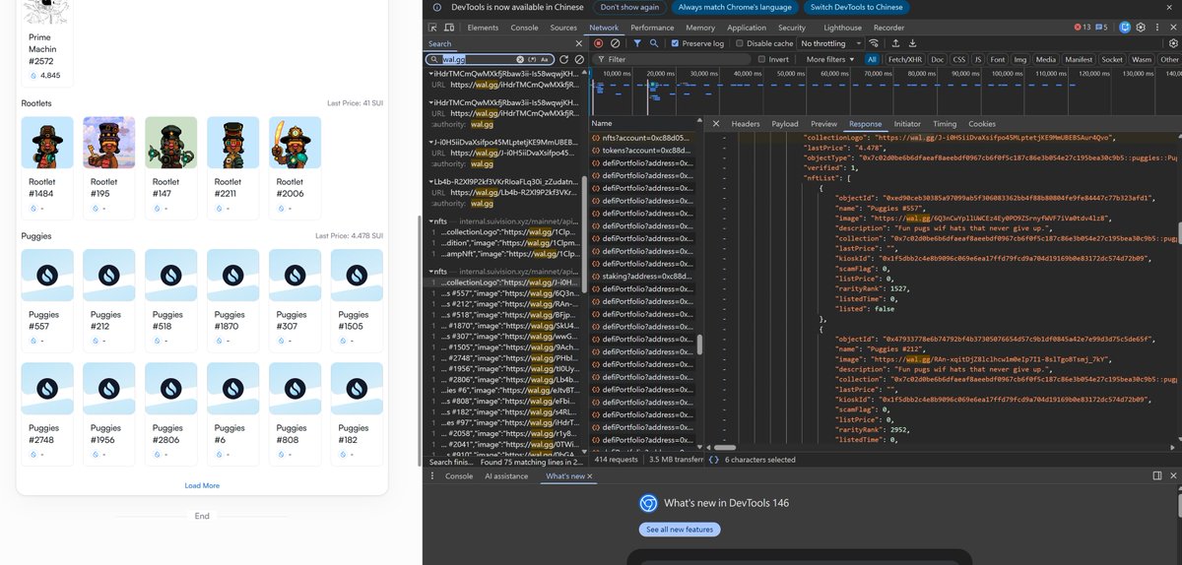Filter requests by Doc
The height and width of the screenshot is (565, 1182).
(x=937, y=59)
